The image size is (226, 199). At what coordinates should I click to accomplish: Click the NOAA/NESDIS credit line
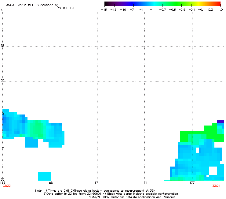(x=132, y=197)
